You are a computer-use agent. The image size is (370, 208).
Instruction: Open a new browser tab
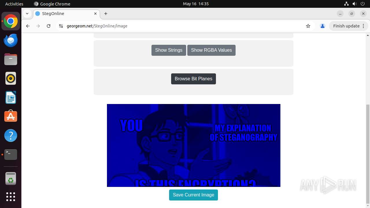pos(106,14)
